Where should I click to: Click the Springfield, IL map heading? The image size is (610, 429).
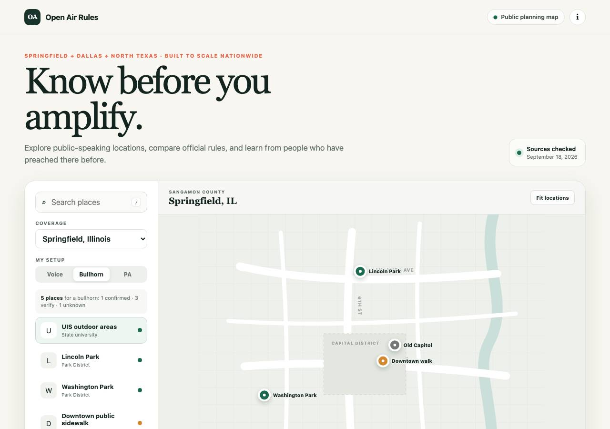pos(203,201)
